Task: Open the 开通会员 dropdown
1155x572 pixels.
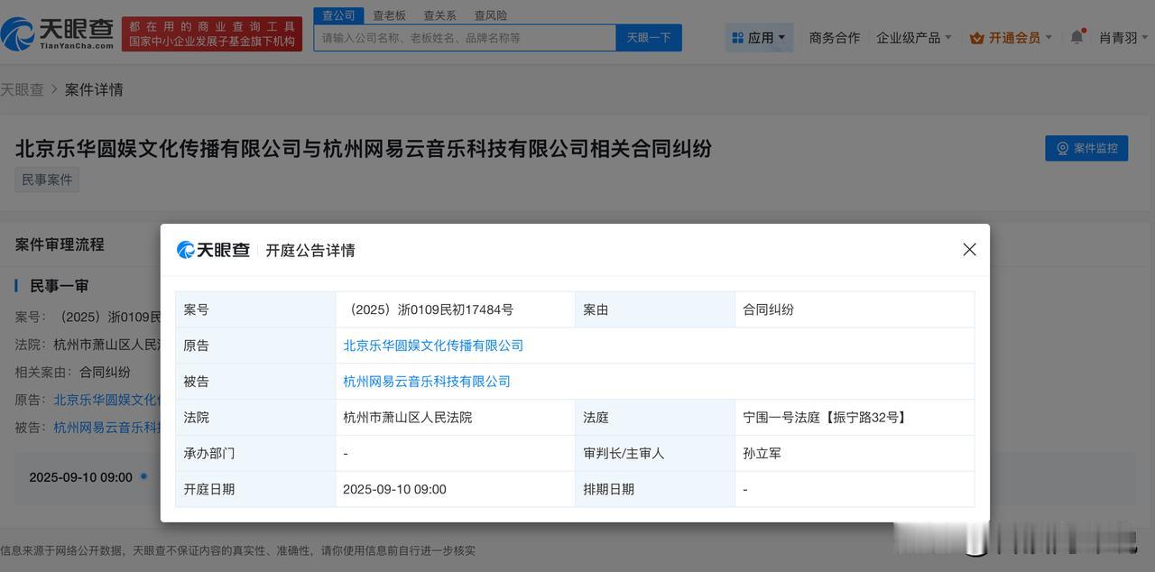Action: tap(1011, 38)
